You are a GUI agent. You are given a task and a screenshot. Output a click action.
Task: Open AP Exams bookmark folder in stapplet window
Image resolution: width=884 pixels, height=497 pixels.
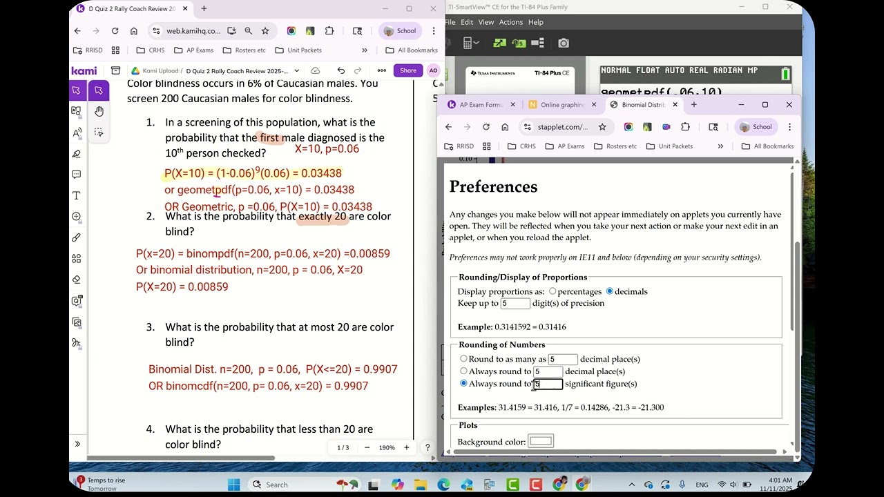pos(565,146)
